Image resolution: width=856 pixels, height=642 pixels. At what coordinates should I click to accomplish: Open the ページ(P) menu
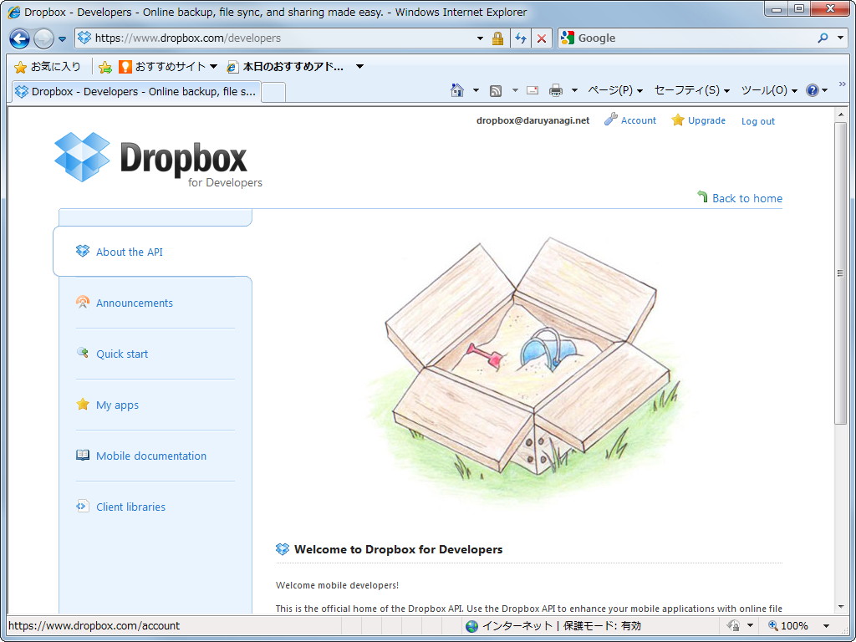coord(615,90)
